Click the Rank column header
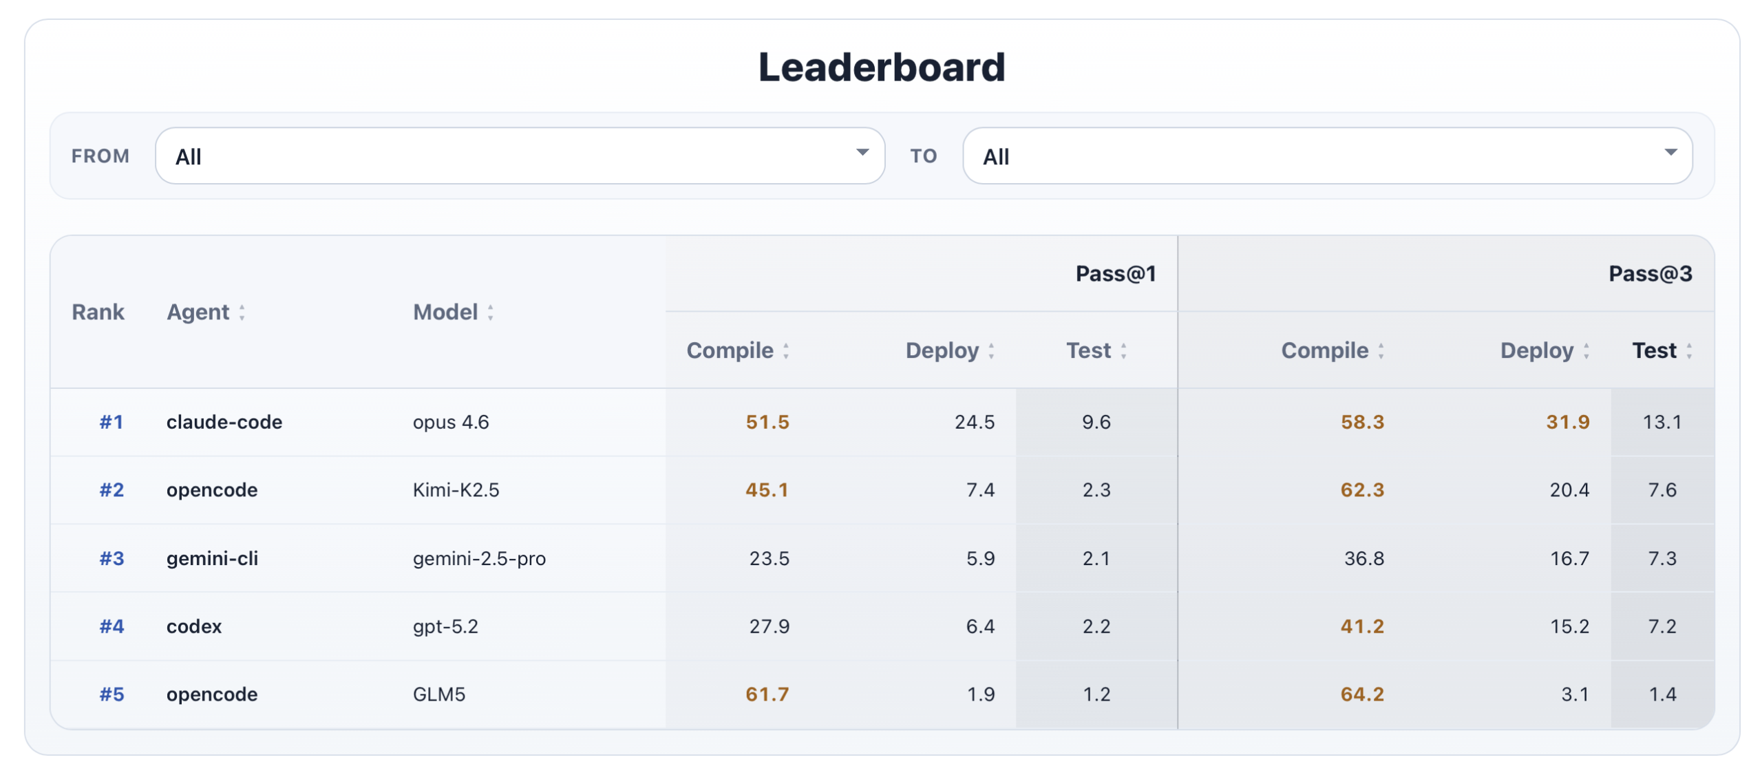This screenshot has width=1762, height=775. pyautogui.click(x=98, y=312)
